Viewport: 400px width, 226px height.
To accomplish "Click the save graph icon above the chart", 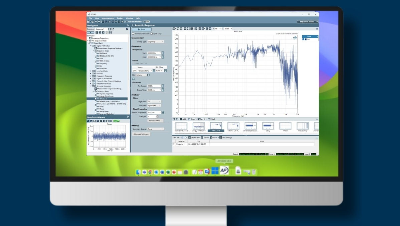I will [x=174, y=29].
